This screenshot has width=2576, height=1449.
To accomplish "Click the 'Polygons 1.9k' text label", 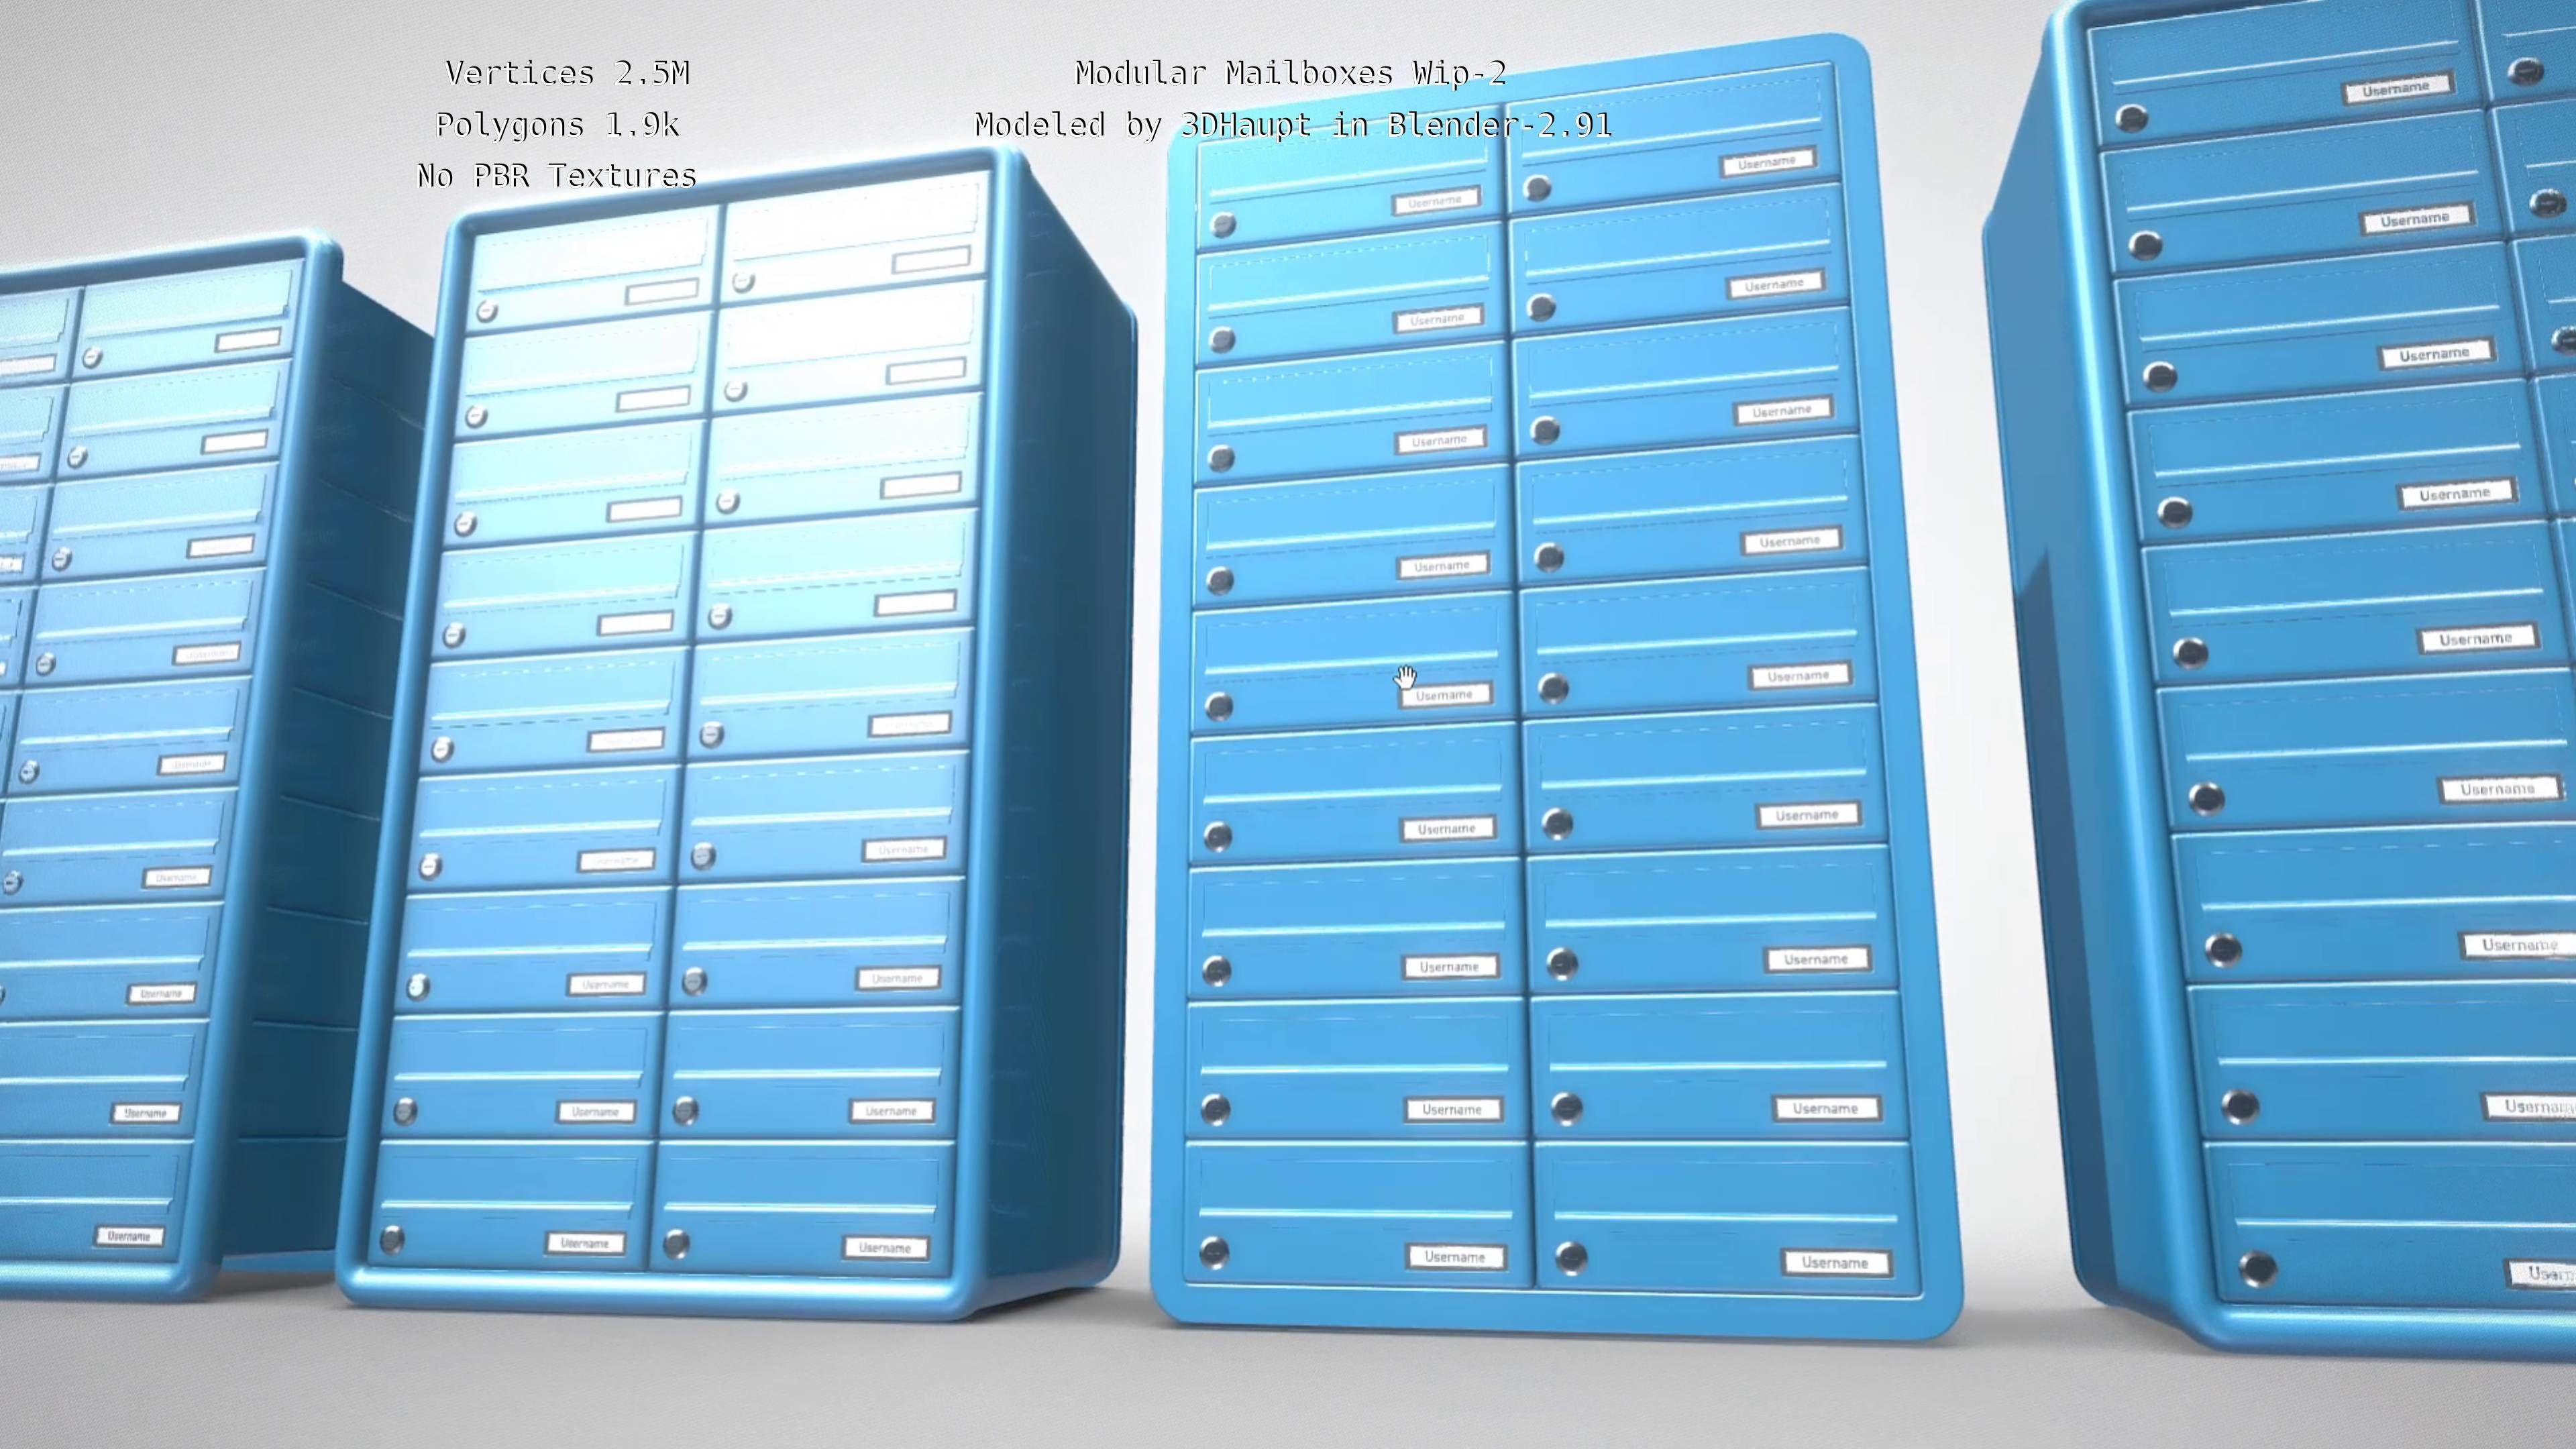I will (557, 125).
